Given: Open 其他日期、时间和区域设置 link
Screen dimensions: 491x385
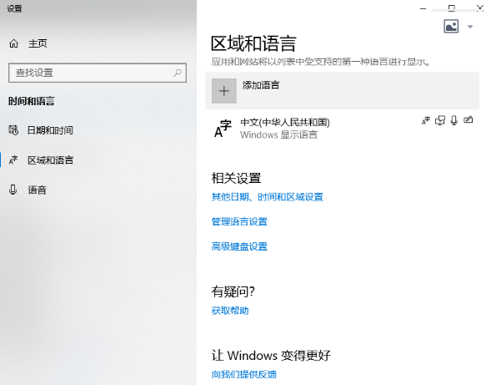Looking at the screenshot, I should tap(267, 197).
